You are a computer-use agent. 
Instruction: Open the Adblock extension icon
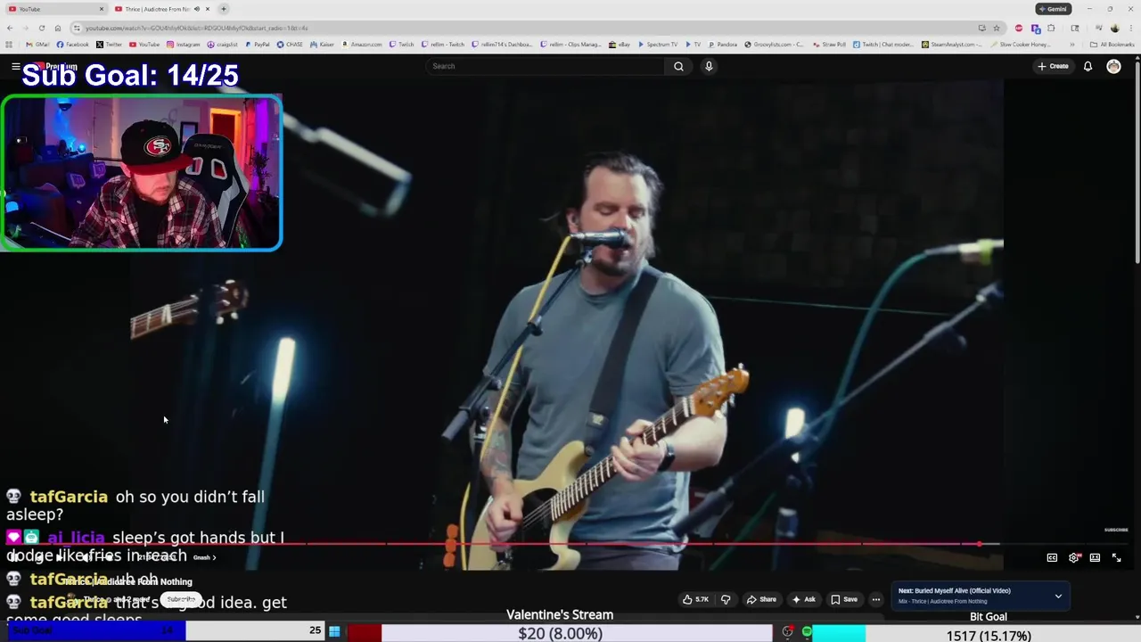pyautogui.click(x=1019, y=28)
